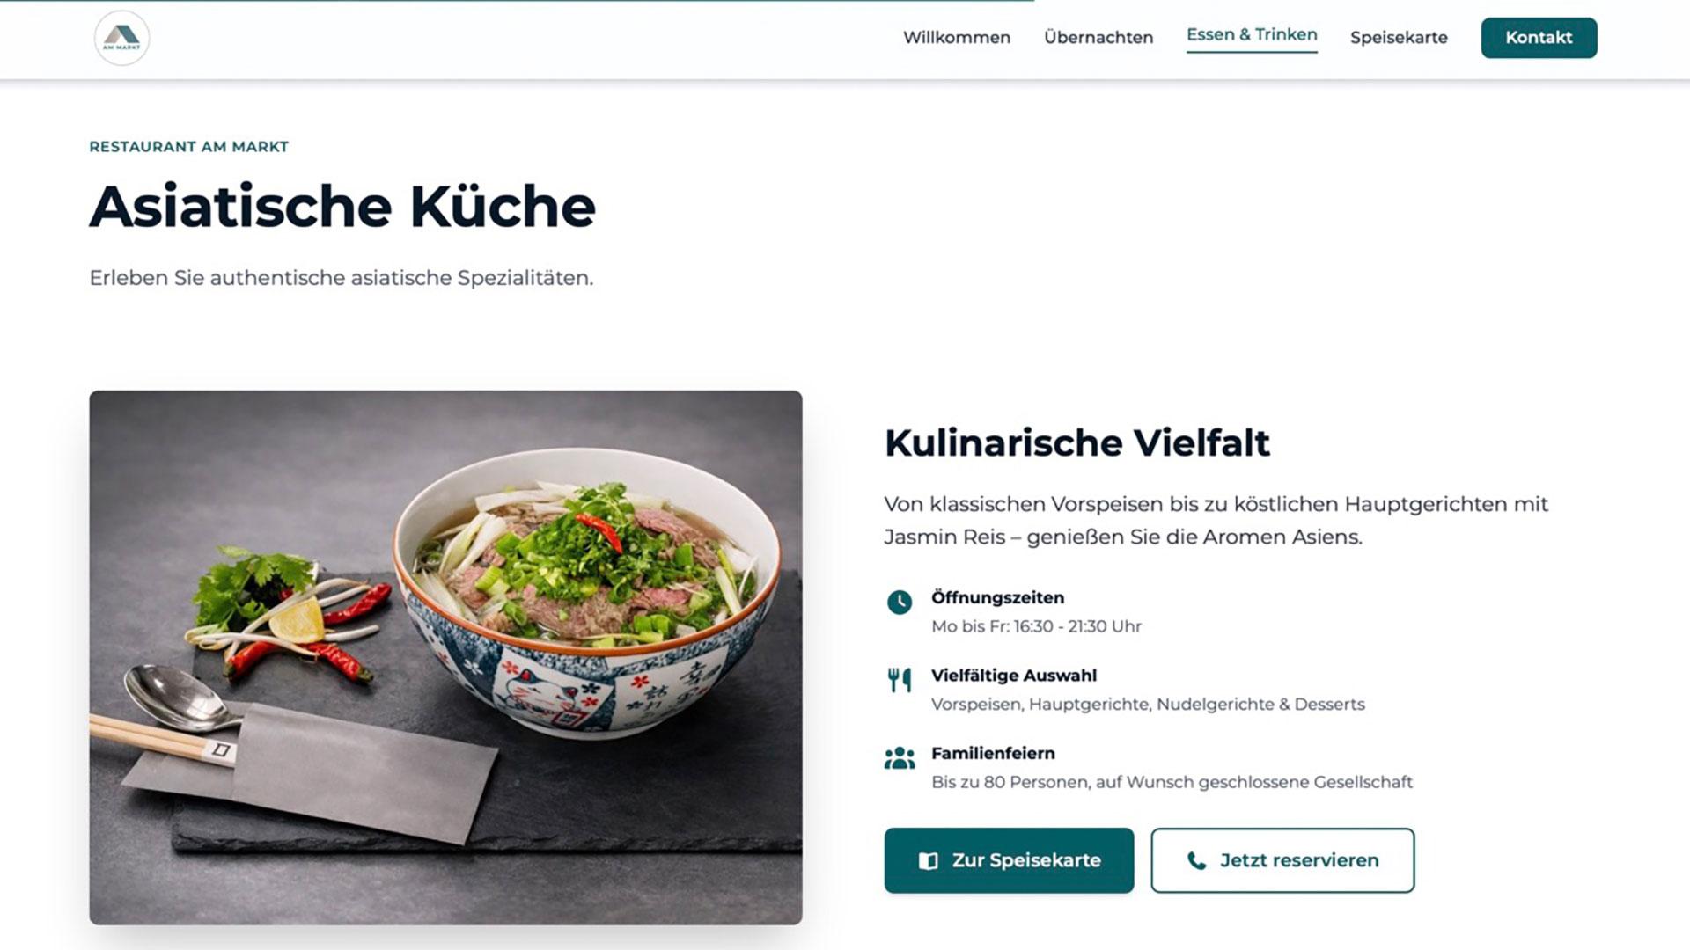
Task: Click the Restaurant Am Markt caption
Action: (189, 147)
